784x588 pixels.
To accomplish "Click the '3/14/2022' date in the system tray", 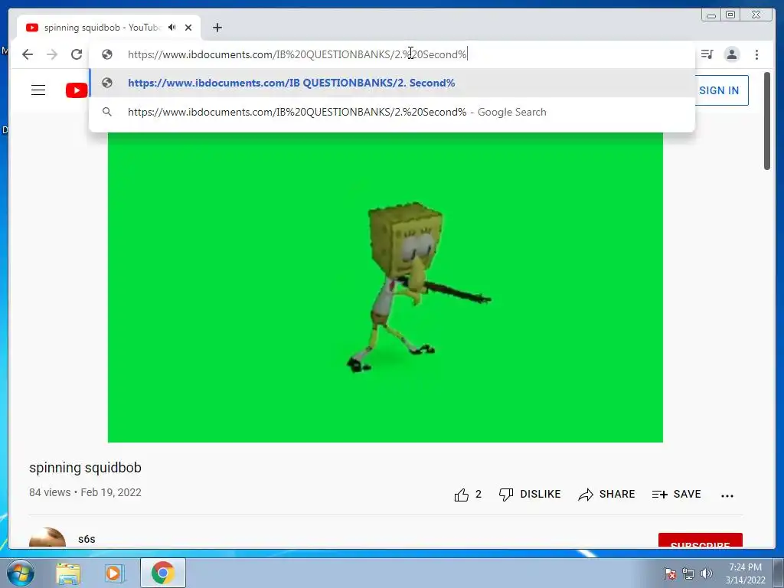I will click(x=745, y=580).
